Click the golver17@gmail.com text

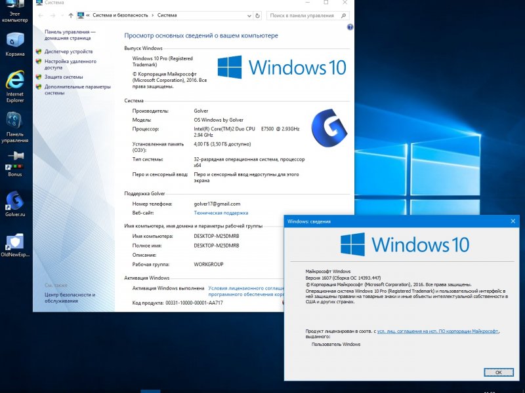click(x=217, y=204)
